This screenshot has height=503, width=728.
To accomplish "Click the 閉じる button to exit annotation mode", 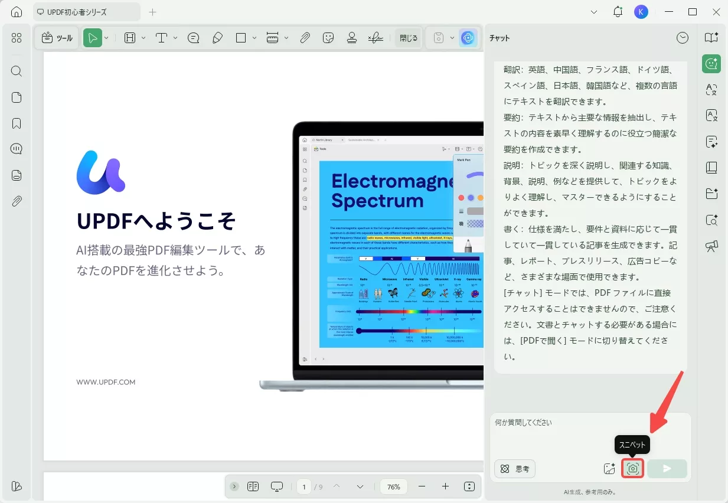I will coord(408,37).
